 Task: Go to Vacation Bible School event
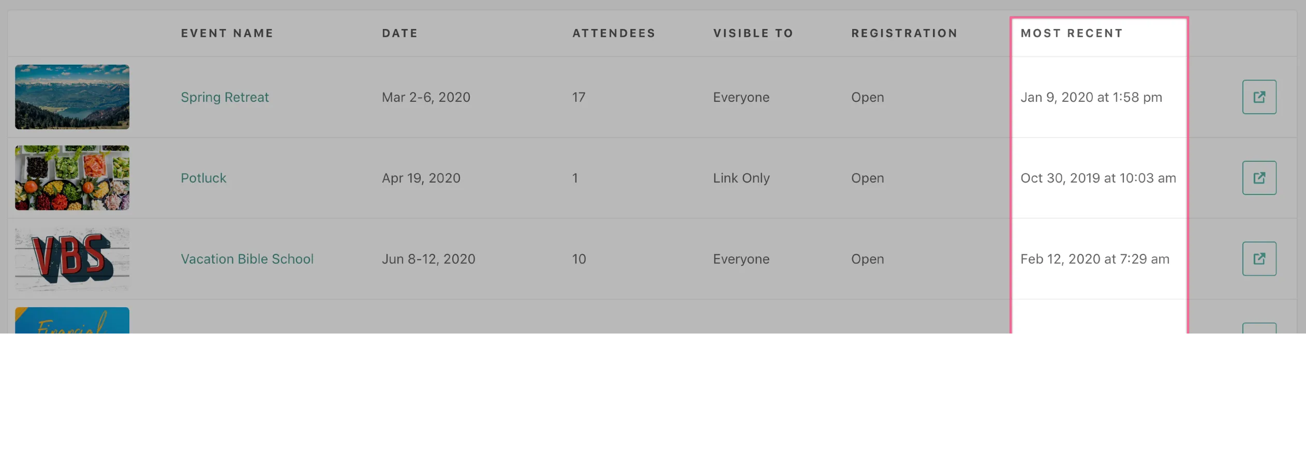(247, 259)
